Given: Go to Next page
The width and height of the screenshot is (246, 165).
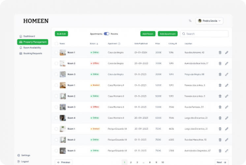Looking at the screenshot, I should pos(222,162).
